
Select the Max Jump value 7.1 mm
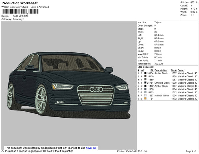(x=158, y=60)
